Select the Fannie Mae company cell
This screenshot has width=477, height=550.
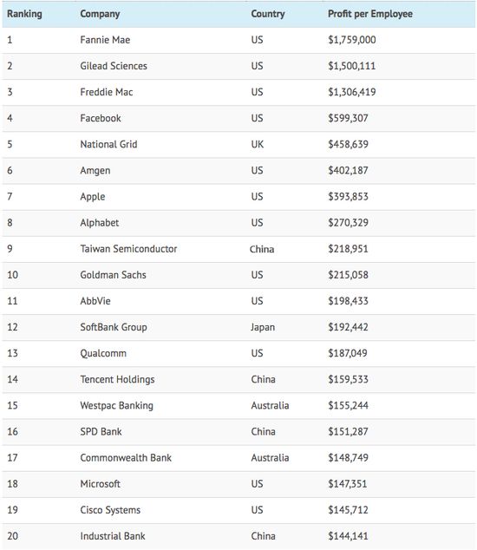(x=105, y=40)
